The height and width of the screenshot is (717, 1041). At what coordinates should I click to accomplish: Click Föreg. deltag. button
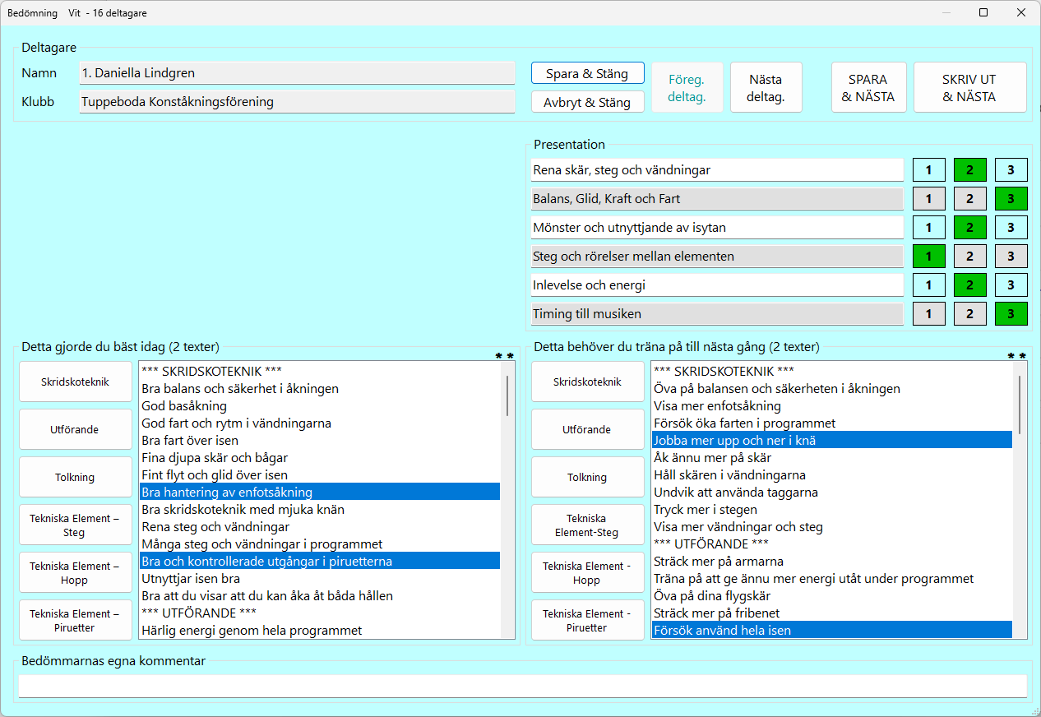point(687,87)
